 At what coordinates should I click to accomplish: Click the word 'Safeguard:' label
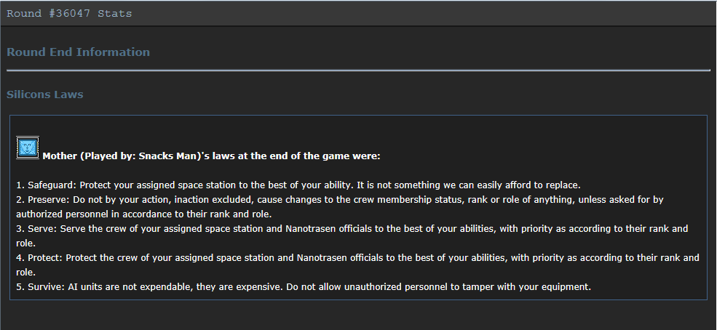(52, 185)
